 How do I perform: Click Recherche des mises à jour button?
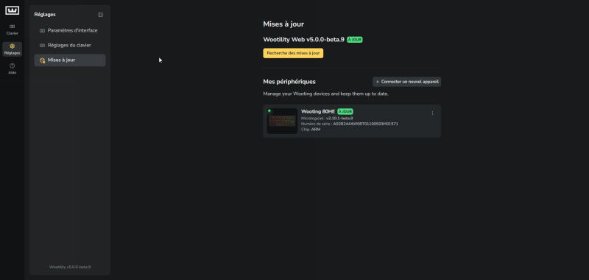[293, 53]
